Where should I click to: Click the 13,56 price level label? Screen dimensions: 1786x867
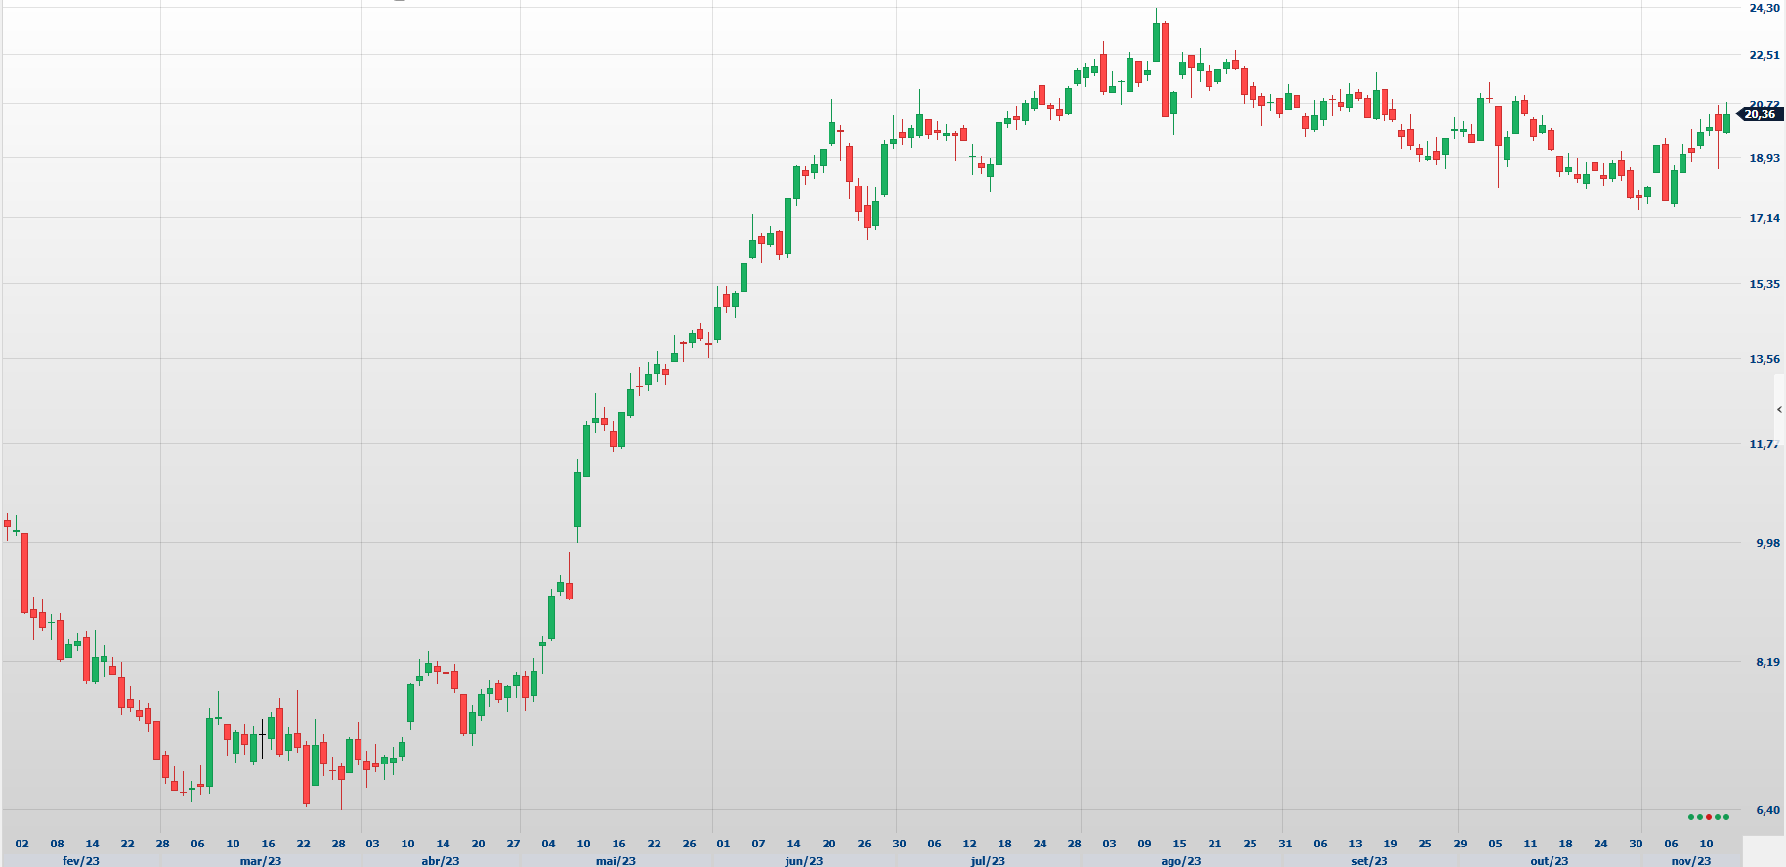pos(1764,359)
